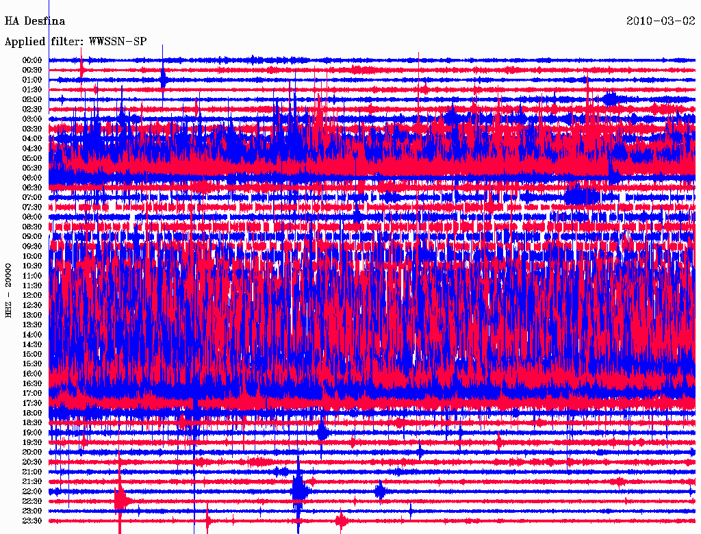701x534 pixels.
Task: Click the station label 'HA Desfina'
Action: 34,21
